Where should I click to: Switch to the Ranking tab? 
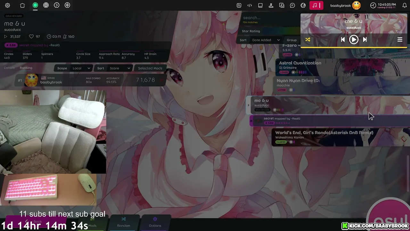click(x=26, y=68)
